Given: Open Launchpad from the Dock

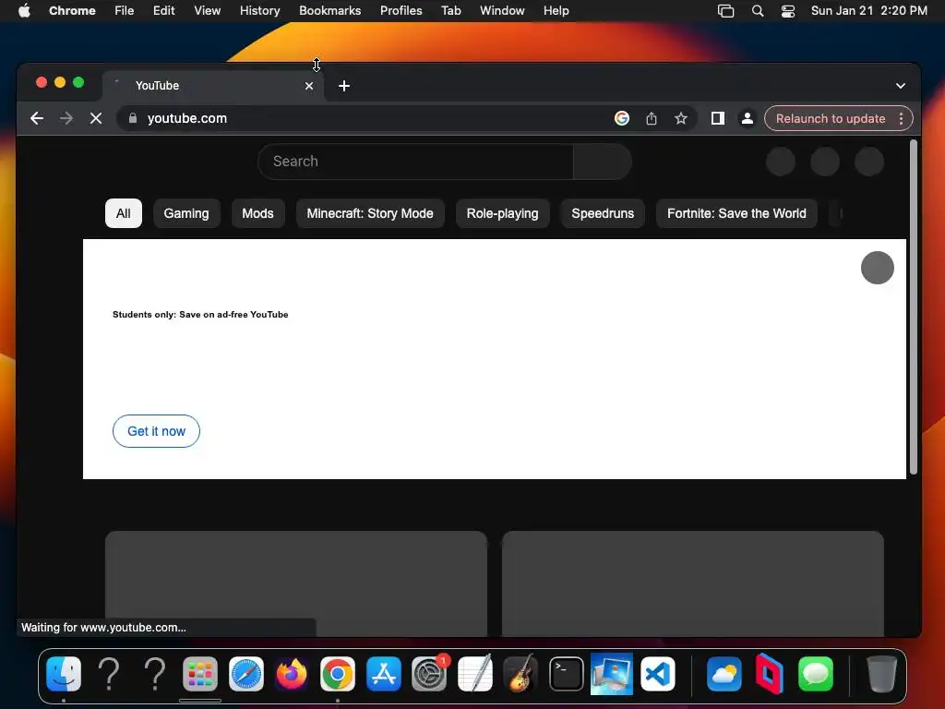Looking at the screenshot, I should (200, 673).
